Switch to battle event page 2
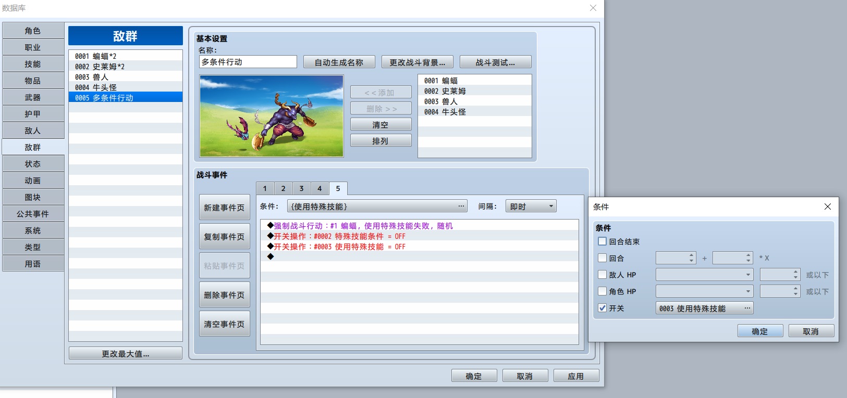 click(x=283, y=188)
